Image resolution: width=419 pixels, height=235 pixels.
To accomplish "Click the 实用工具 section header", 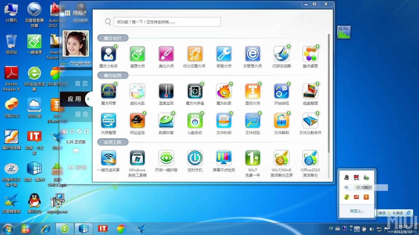I will (113, 142).
